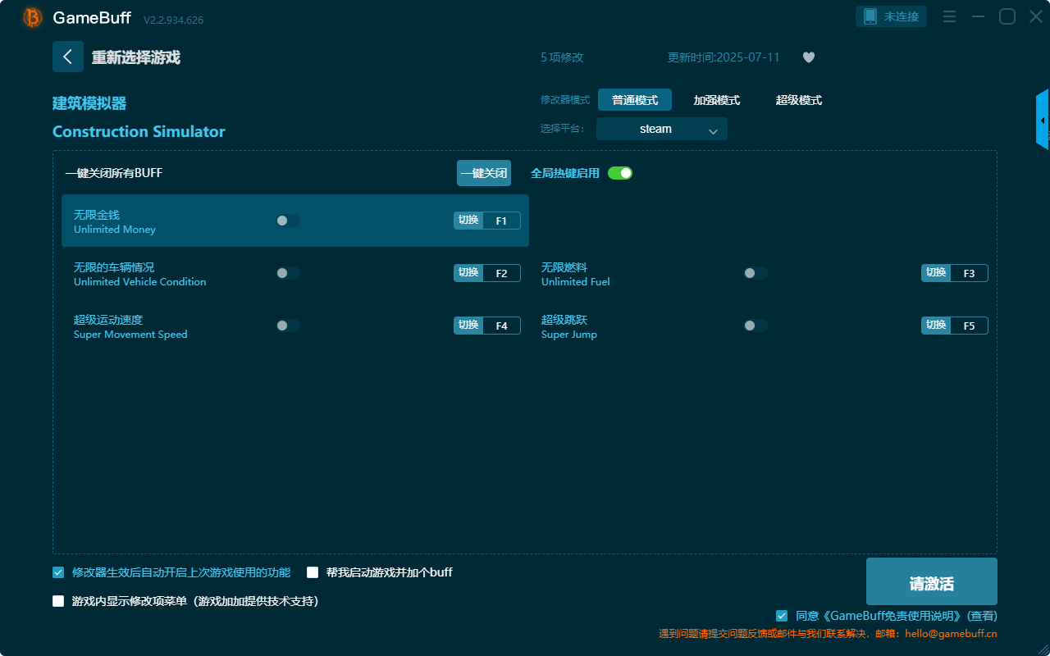
Task: Click the 一键关闭所有BUFF label
Action: [x=114, y=173]
